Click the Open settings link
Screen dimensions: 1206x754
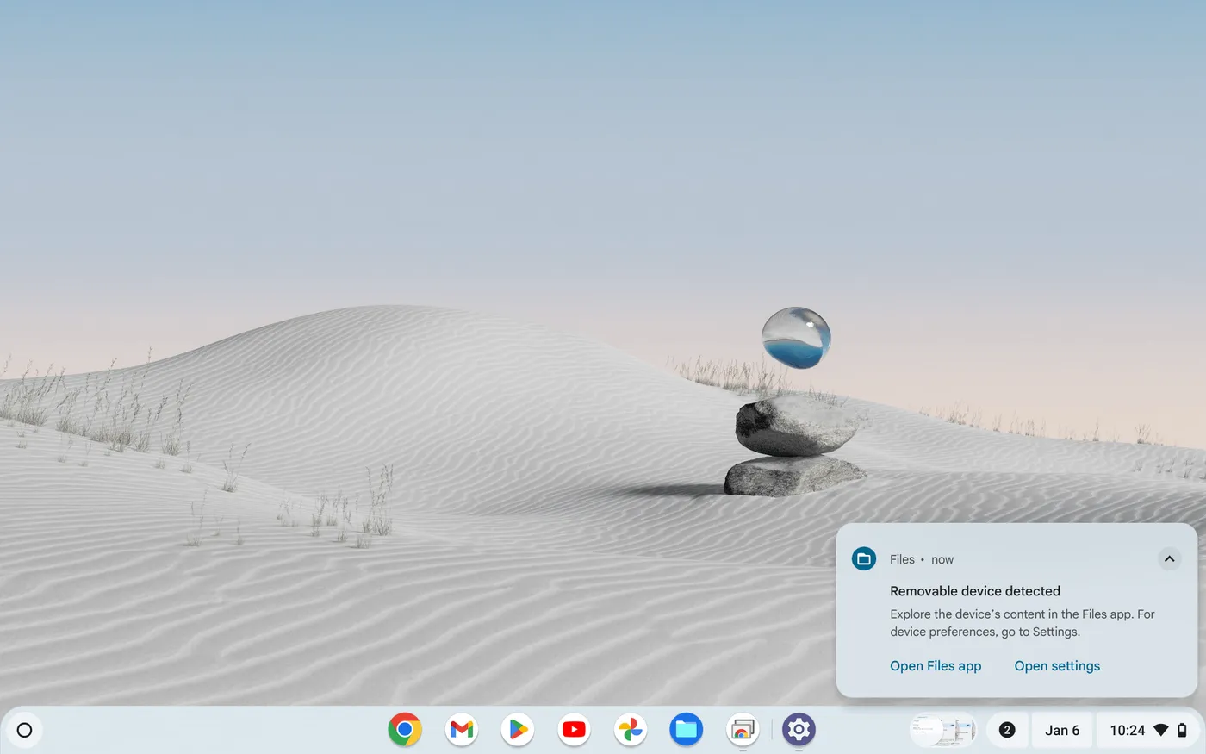pyautogui.click(x=1057, y=666)
